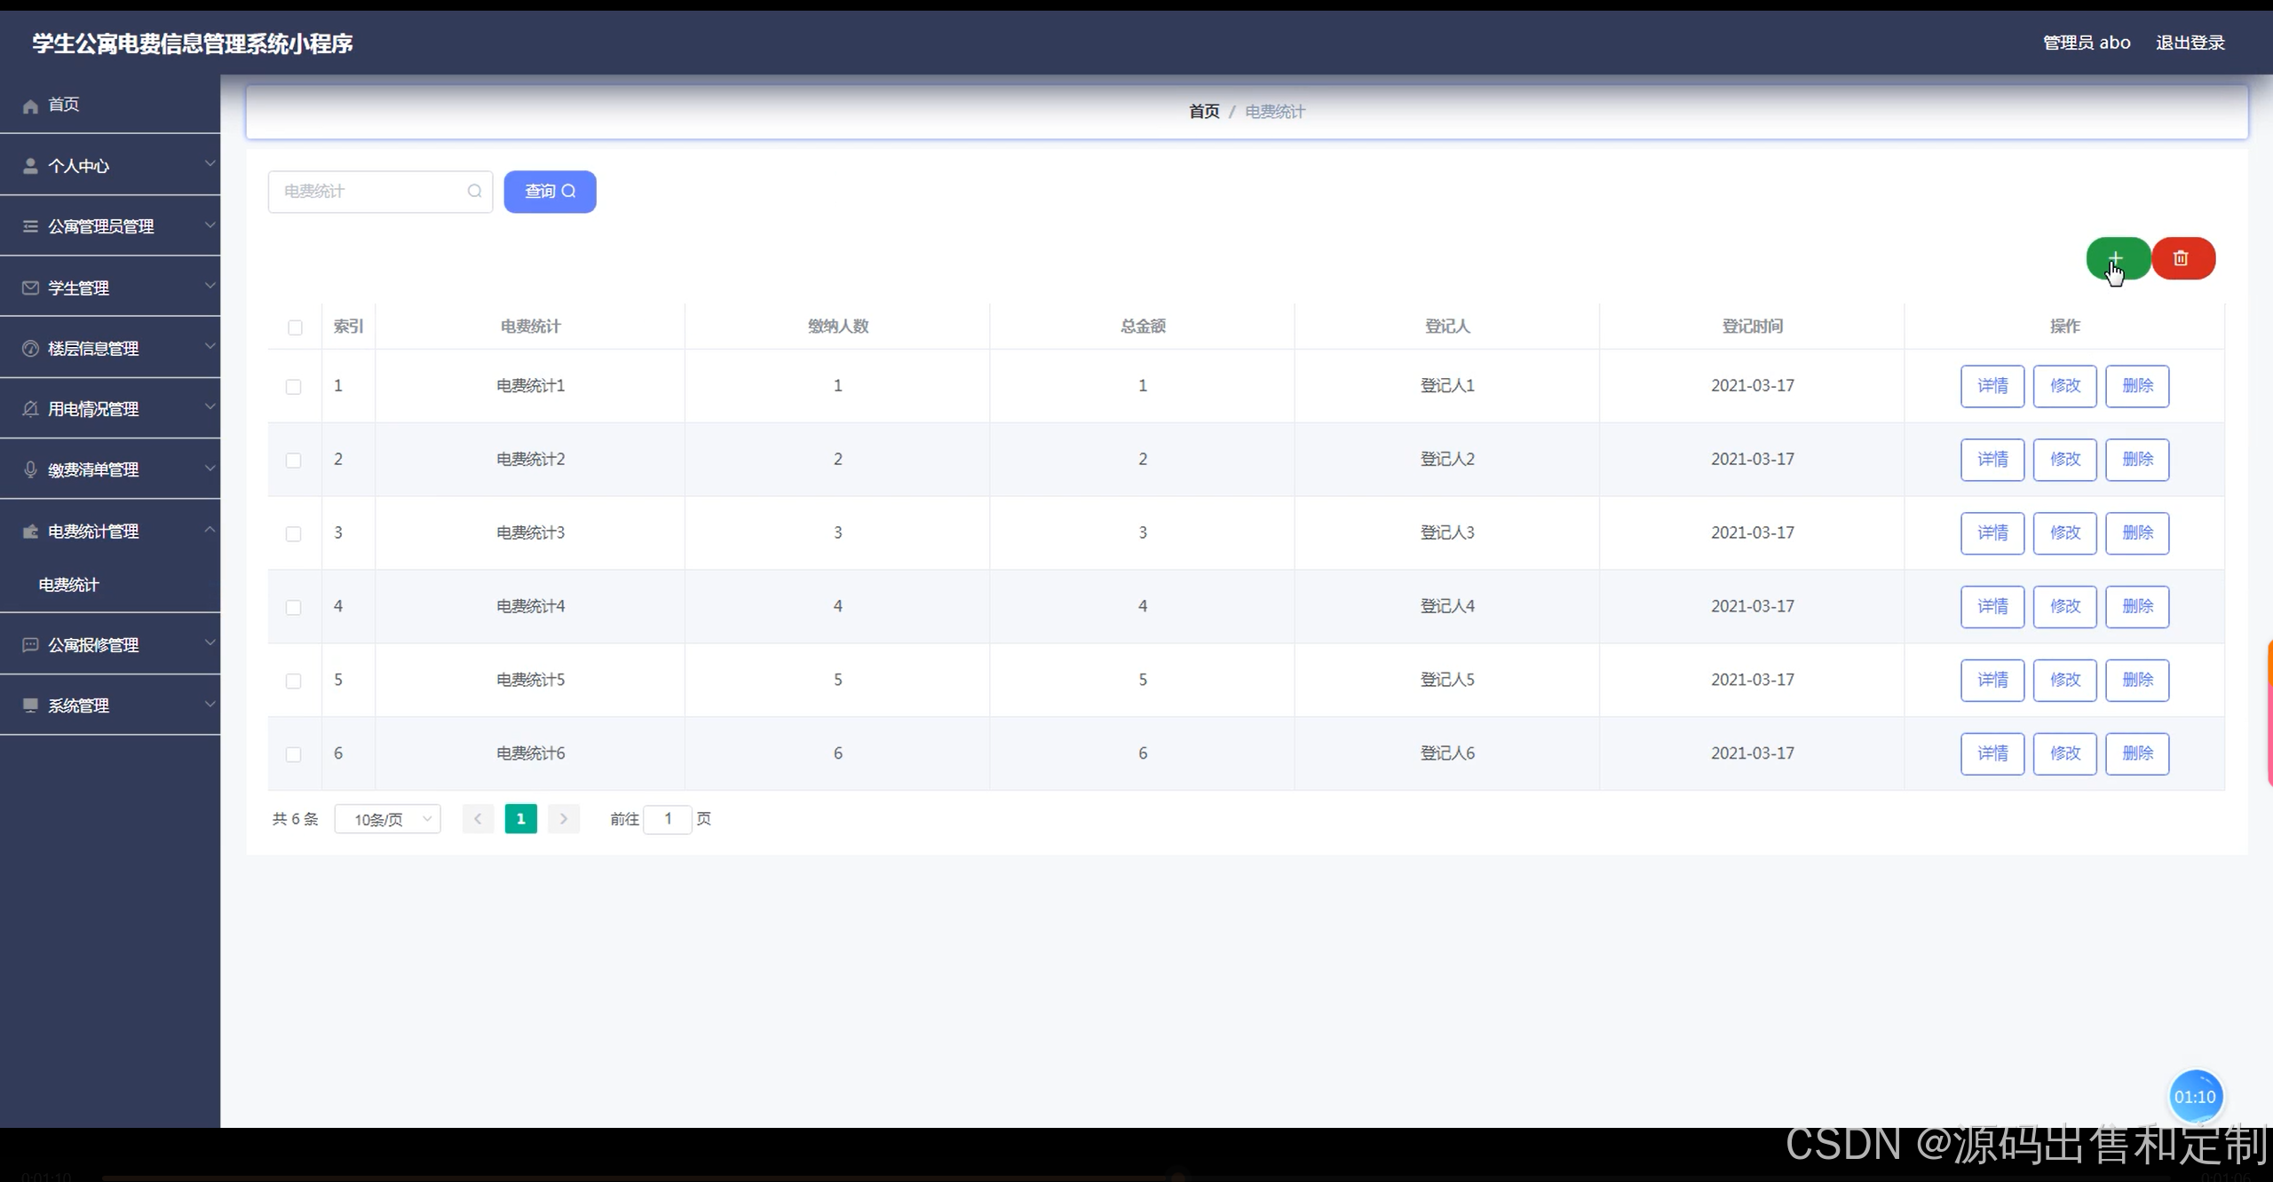The height and width of the screenshot is (1182, 2273).
Task: Open the 学生管理 menu
Action: click(110, 288)
